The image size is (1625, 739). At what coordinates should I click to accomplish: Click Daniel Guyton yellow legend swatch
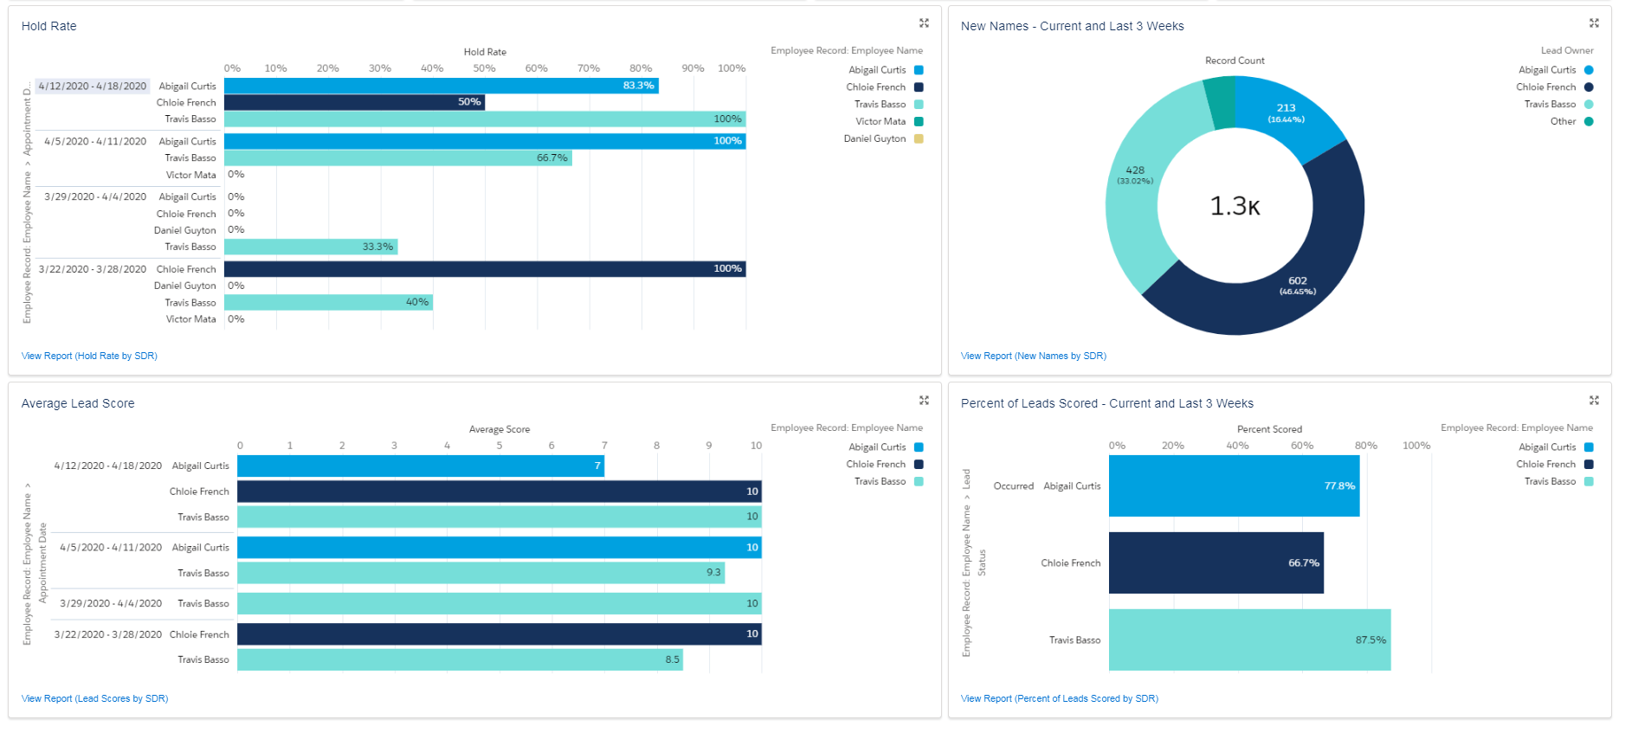(x=919, y=138)
